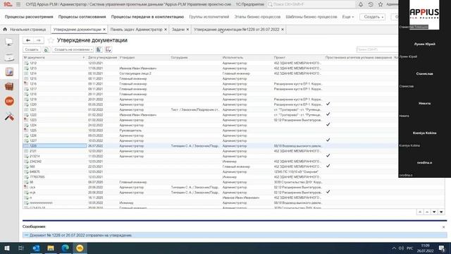Screen dimensions: 451x254
Task: Open the tools section with the hammer icon
Action: [x=9, y=116]
